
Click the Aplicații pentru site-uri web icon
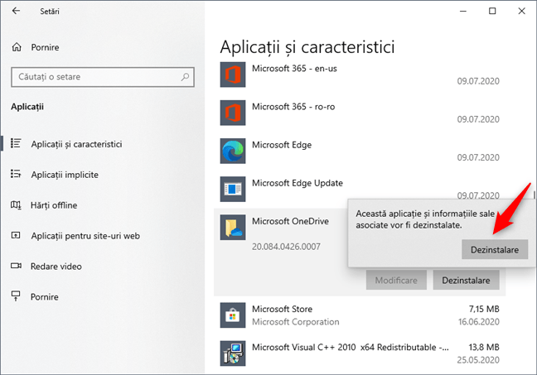coord(16,235)
